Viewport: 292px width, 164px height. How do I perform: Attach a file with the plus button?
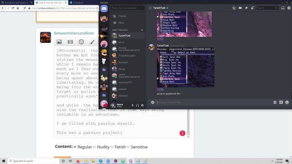152,102
